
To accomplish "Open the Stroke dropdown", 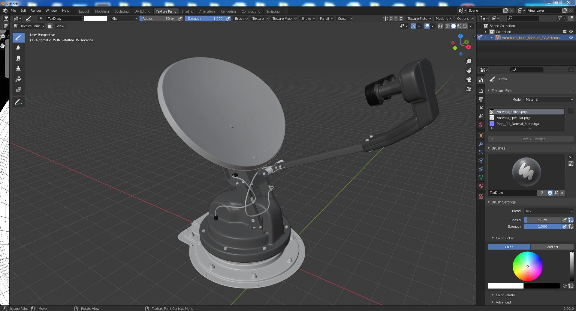I will pos(308,19).
